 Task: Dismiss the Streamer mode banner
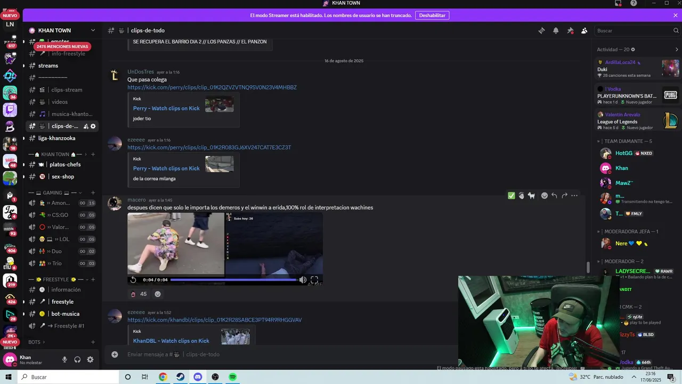[x=676, y=15]
